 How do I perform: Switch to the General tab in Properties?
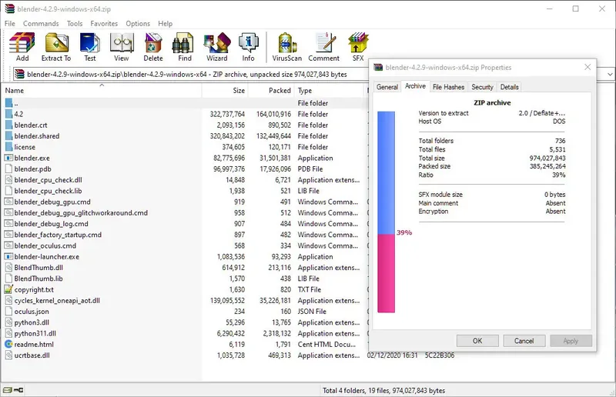pos(387,87)
